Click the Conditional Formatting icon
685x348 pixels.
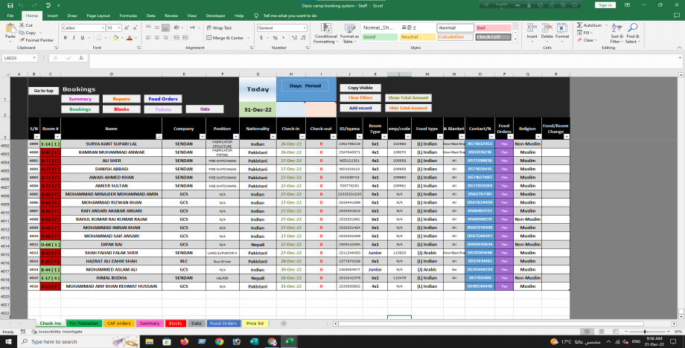[x=325, y=33]
